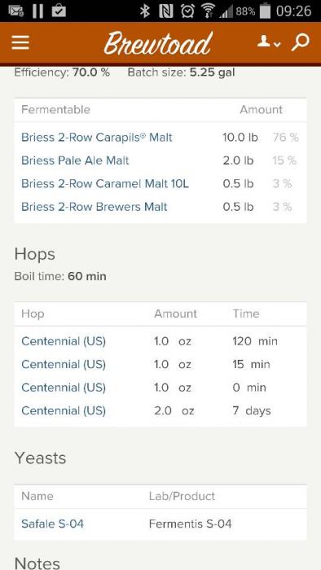Open Briess 2-Row Carapils Malt link
The image size is (321, 570).
97,138
